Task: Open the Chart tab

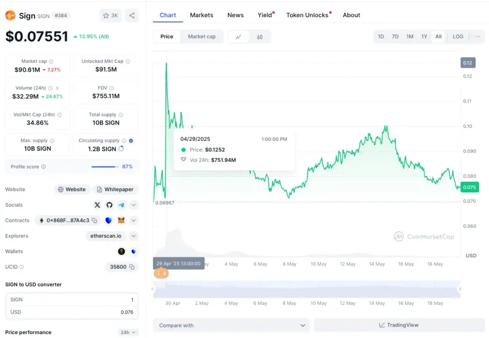Action: click(168, 15)
